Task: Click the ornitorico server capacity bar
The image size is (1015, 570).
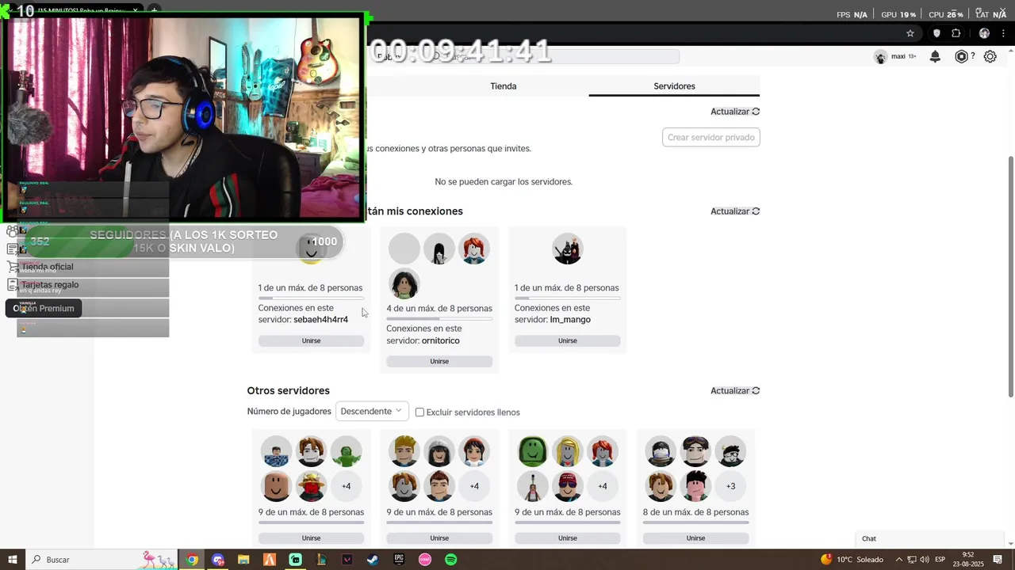Action: pyautogui.click(x=439, y=318)
